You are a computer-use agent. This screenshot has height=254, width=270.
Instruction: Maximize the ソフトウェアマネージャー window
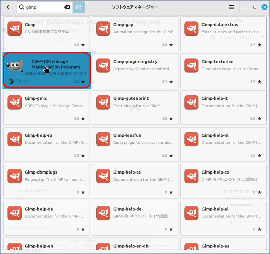pyautogui.click(x=255, y=7)
